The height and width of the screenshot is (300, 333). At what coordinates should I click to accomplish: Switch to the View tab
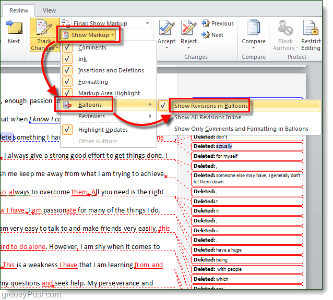pyautogui.click(x=49, y=10)
